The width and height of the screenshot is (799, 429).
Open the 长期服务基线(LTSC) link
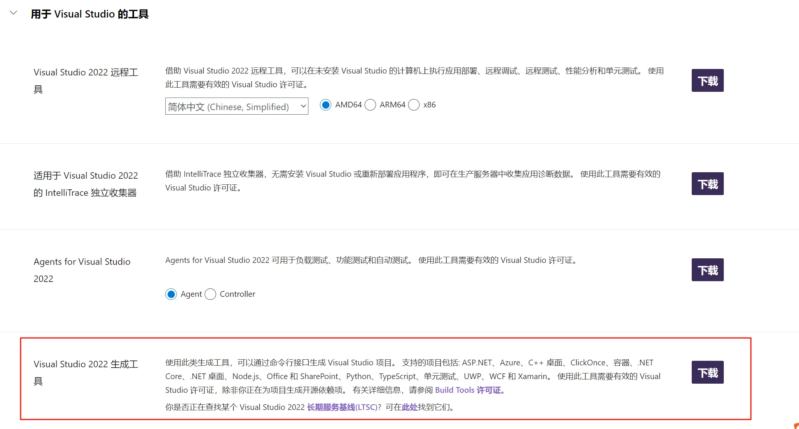(x=342, y=407)
